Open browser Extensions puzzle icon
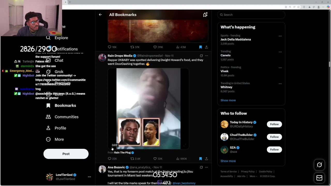 point(304,7)
